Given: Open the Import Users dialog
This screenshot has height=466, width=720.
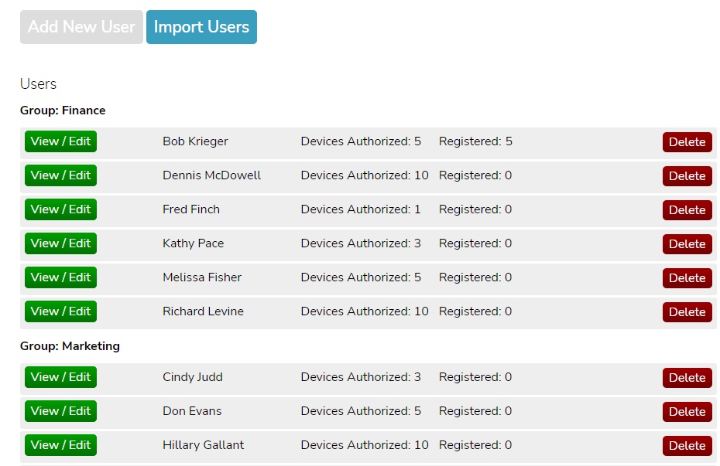Looking at the screenshot, I should point(201,26).
